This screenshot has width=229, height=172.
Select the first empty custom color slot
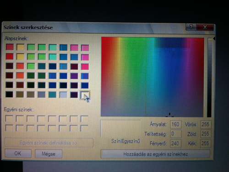(x=9, y=119)
